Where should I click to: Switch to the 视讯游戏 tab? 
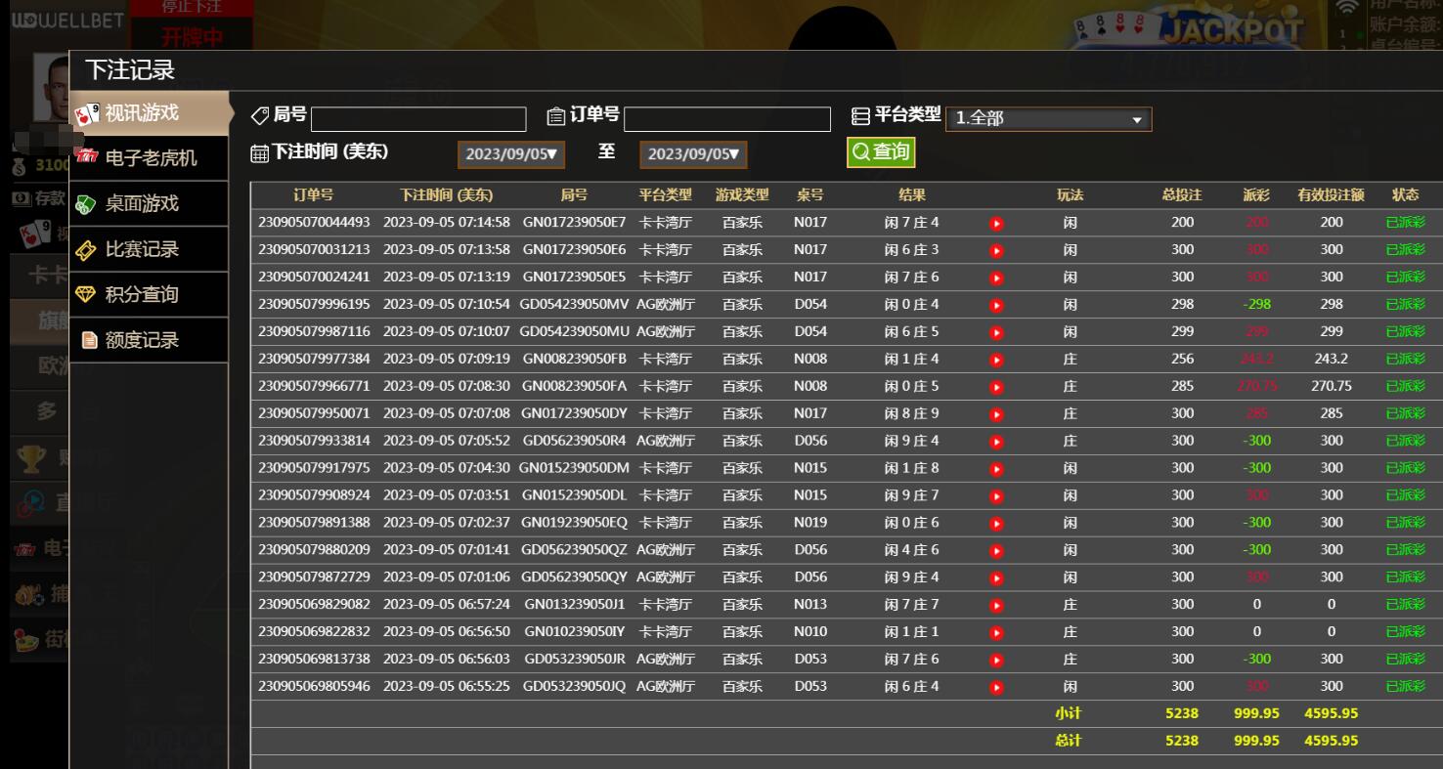pyautogui.click(x=150, y=113)
